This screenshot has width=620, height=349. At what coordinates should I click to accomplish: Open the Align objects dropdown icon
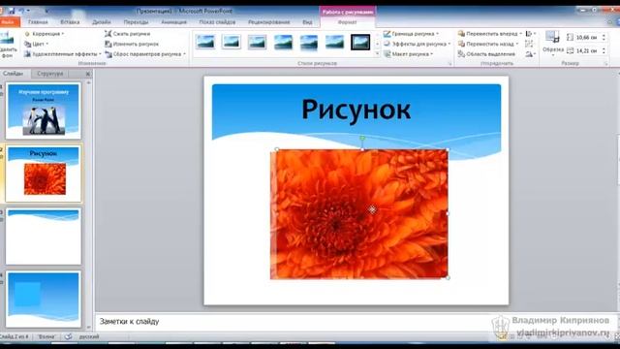[530, 34]
